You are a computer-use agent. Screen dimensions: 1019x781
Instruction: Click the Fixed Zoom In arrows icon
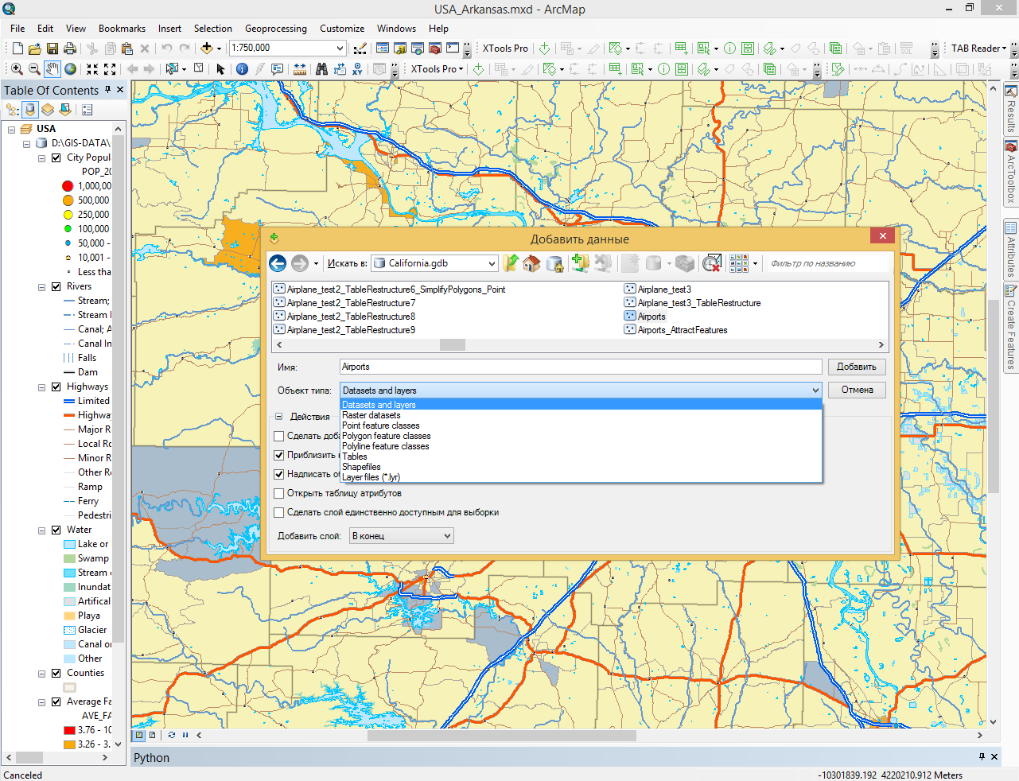coord(92,69)
